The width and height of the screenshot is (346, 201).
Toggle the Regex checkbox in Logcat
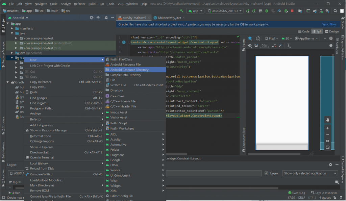pyautogui.click(x=267, y=173)
